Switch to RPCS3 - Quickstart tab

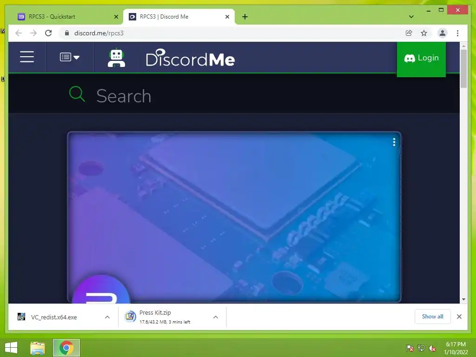pos(67,17)
